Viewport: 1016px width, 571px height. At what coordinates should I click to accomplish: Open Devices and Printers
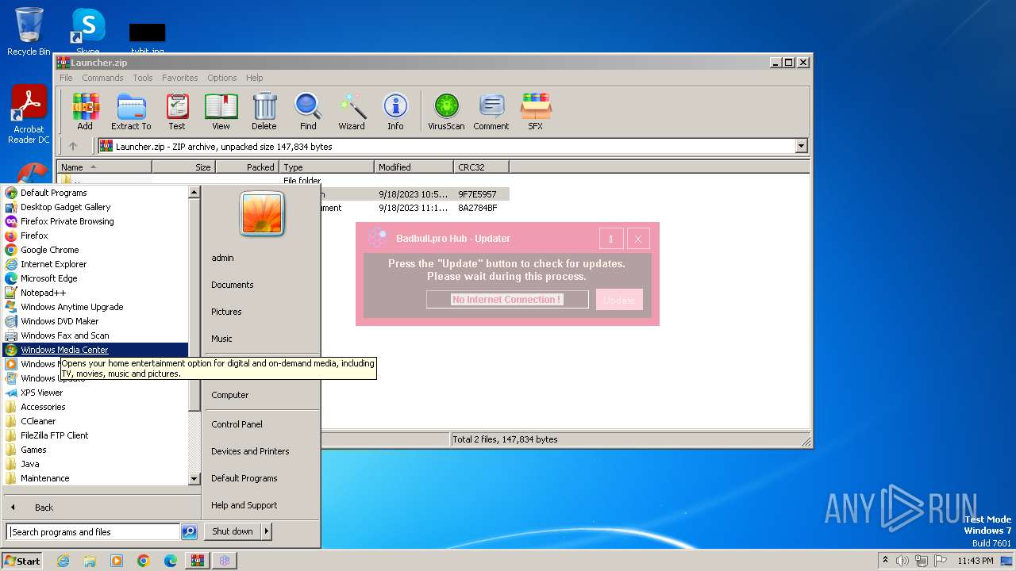pyautogui.click(x=250, y=451)
